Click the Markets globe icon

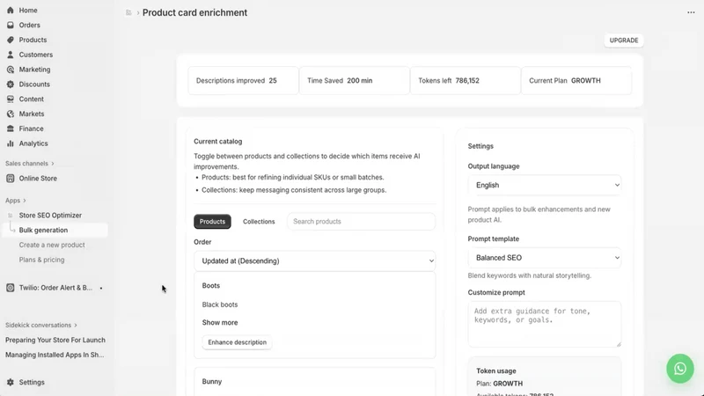tap(11, 114)
